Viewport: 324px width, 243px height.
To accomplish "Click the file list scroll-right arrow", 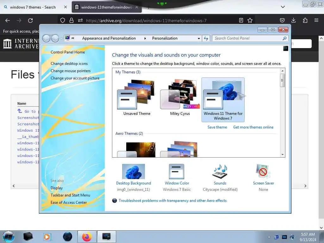I will (305, 186).
